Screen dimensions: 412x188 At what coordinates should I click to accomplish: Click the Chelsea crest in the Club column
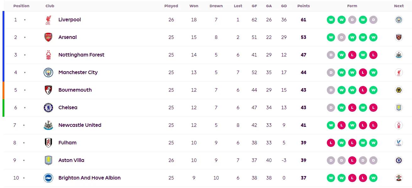tap(48, 108)
